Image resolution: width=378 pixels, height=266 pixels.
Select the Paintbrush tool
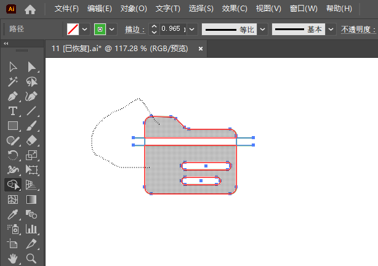(31, 126)
